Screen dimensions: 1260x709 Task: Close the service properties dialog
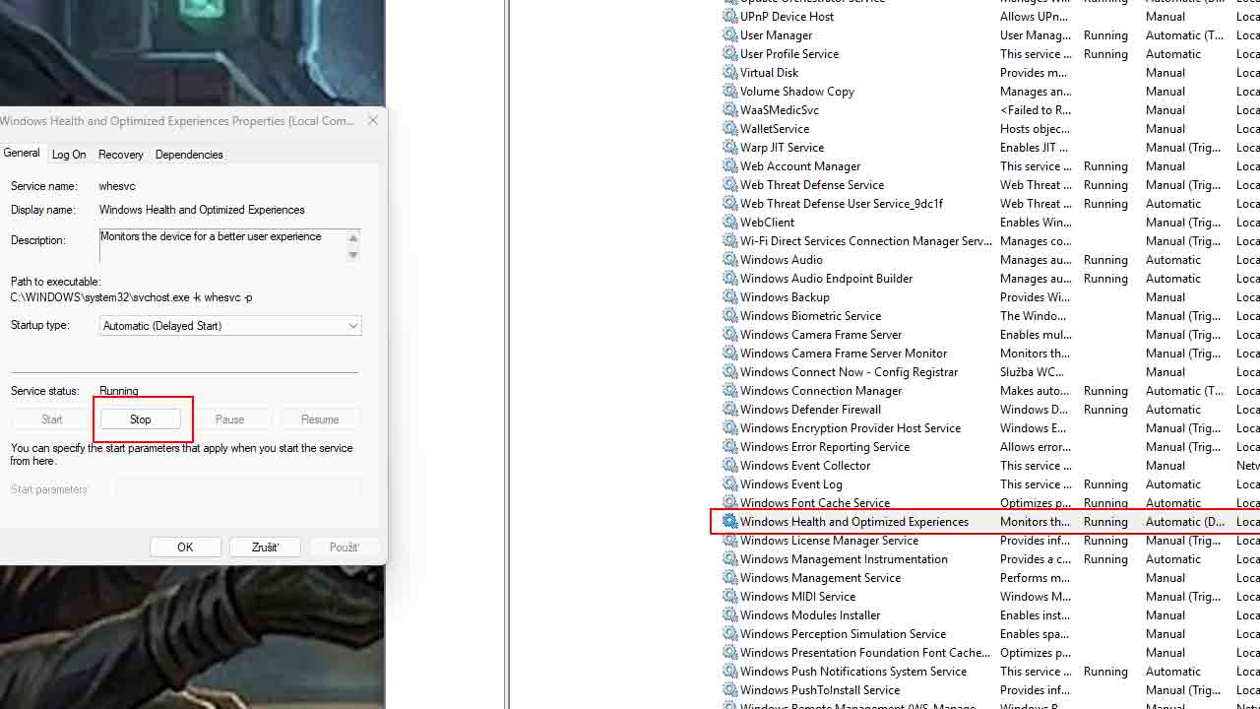point(373,120)
